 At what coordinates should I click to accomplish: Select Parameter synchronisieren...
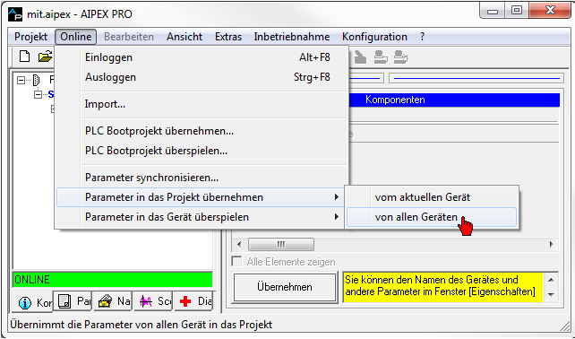click(202, 178)
